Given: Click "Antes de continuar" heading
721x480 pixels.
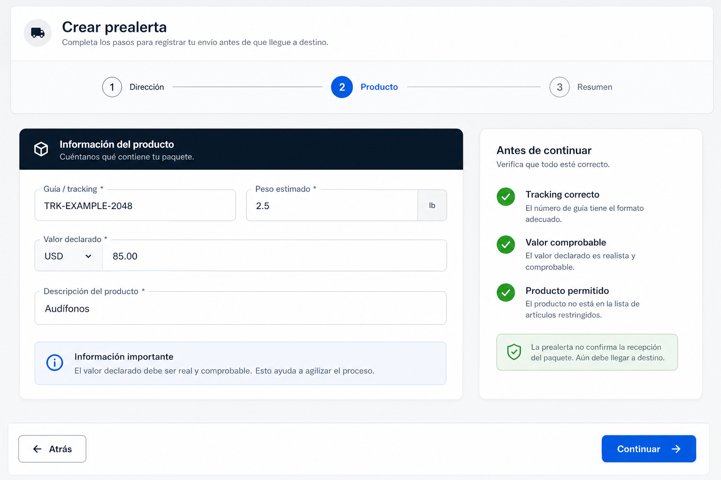Looking at the screenshot, I should point(544,150).
